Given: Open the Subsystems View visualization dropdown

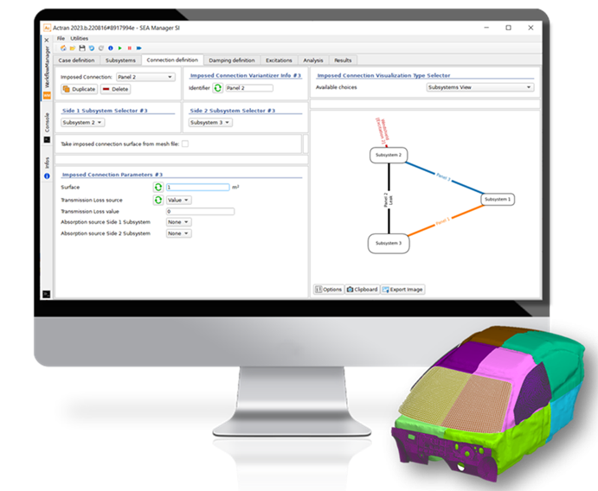Looking at the screenshot, I should tap(479, 87).
